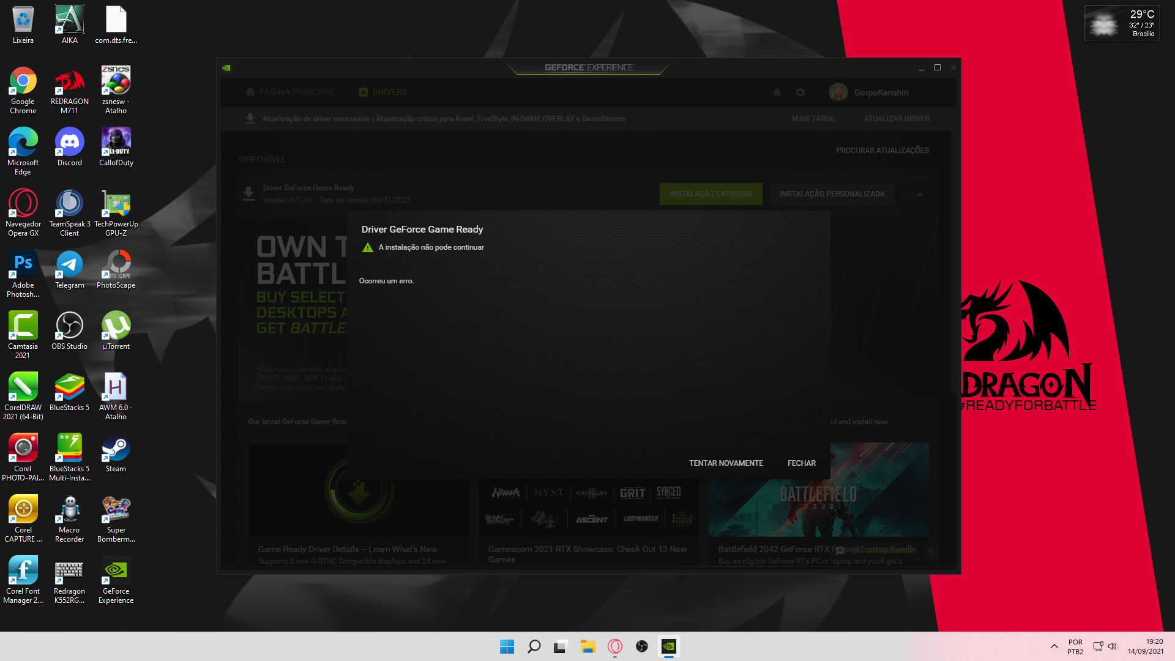
Task: Switch to Opera GX in the taskbar
Action: pos(614,646)
